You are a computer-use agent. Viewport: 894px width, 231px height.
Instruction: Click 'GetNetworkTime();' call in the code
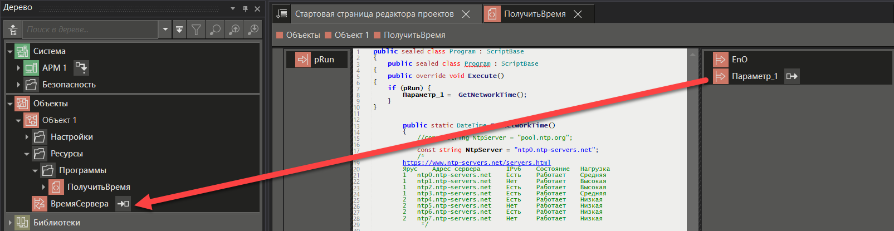coord(492,95)
